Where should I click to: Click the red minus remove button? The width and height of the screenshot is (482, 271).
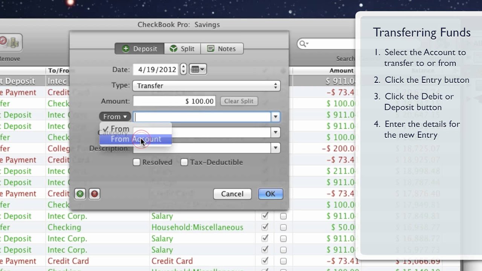95,194
